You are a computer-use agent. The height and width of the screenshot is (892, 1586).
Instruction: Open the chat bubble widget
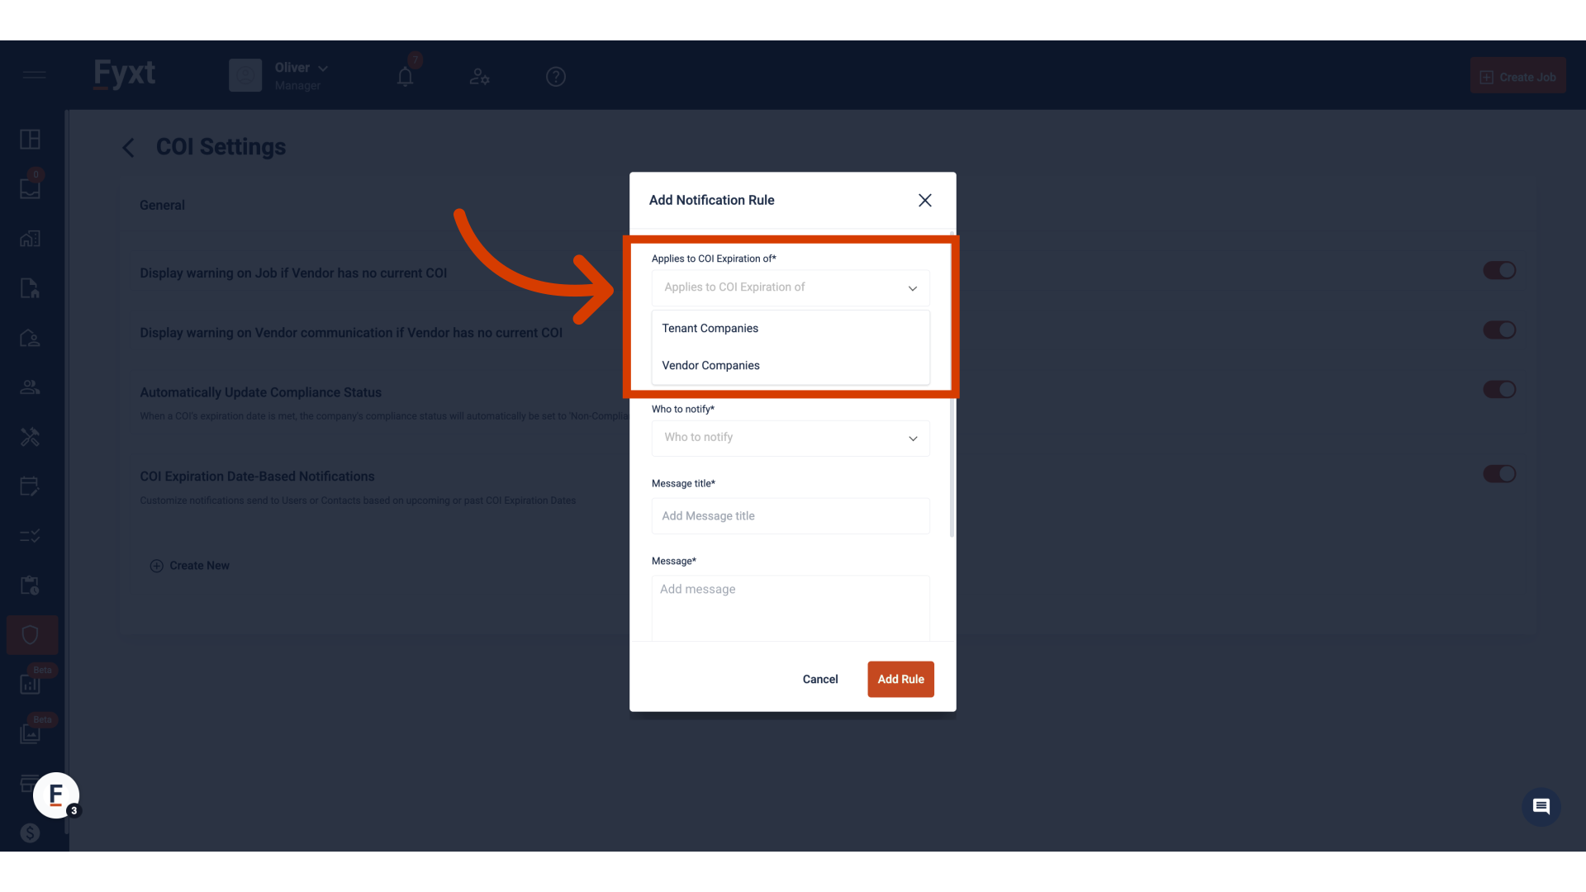pos(1541,806)
